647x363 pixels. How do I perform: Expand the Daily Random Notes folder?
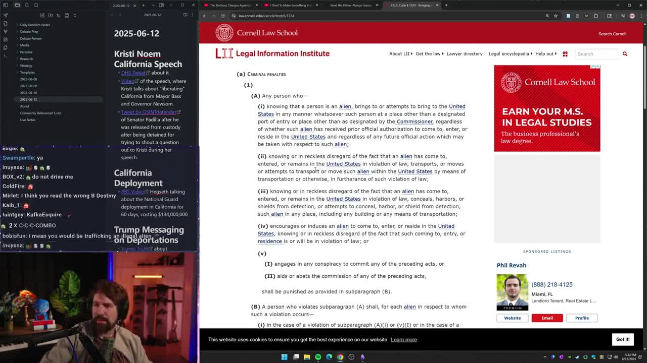coord(35,25)
